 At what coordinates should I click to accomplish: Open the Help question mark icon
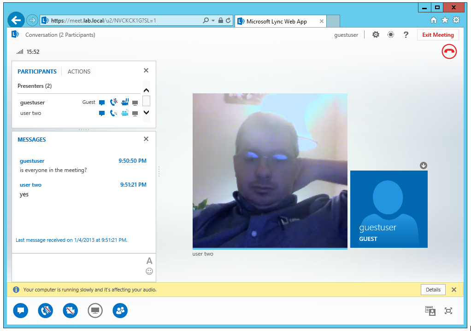(x=406, y=35)
